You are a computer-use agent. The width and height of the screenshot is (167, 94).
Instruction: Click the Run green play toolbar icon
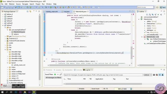[51, 7]
